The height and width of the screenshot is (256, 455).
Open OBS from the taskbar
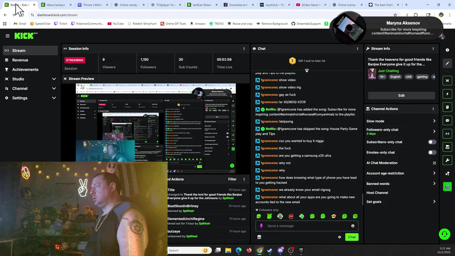291,250
